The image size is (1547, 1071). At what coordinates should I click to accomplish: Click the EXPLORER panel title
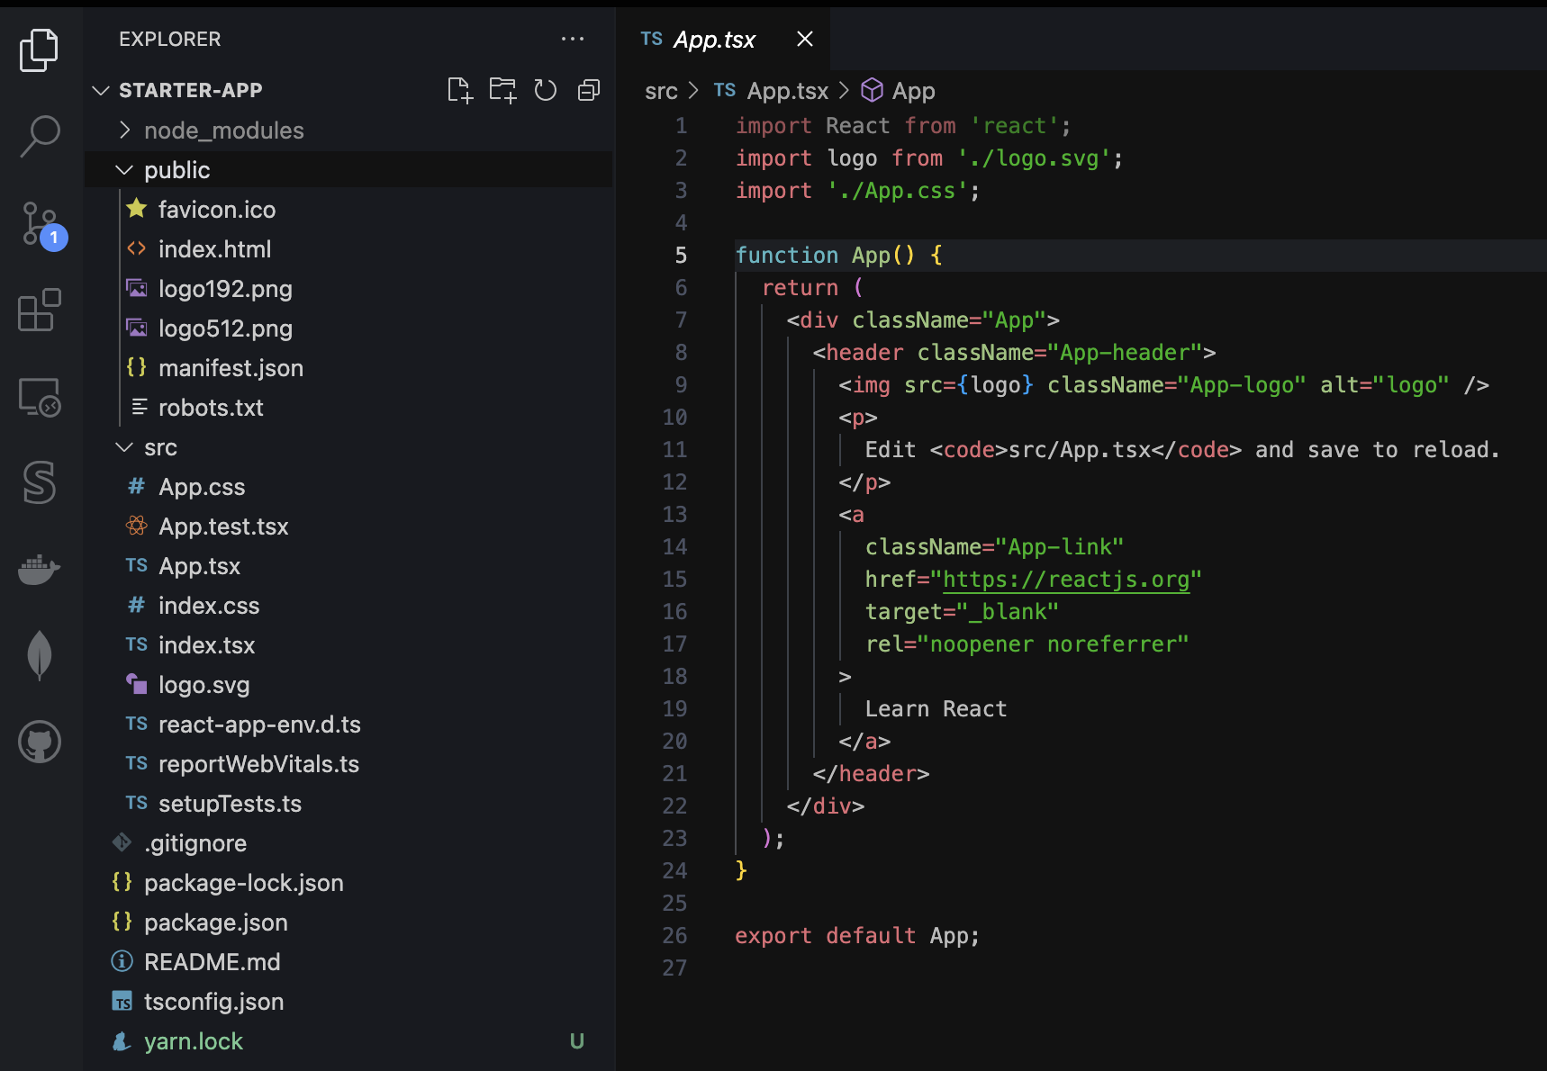(169, 40)
